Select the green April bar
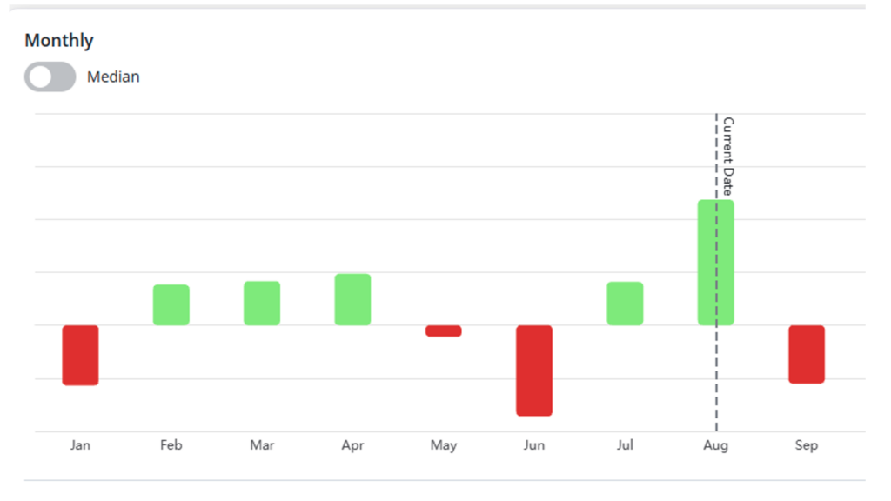The width and height of the screenshot is (891, 501). (x=353, y=300)
